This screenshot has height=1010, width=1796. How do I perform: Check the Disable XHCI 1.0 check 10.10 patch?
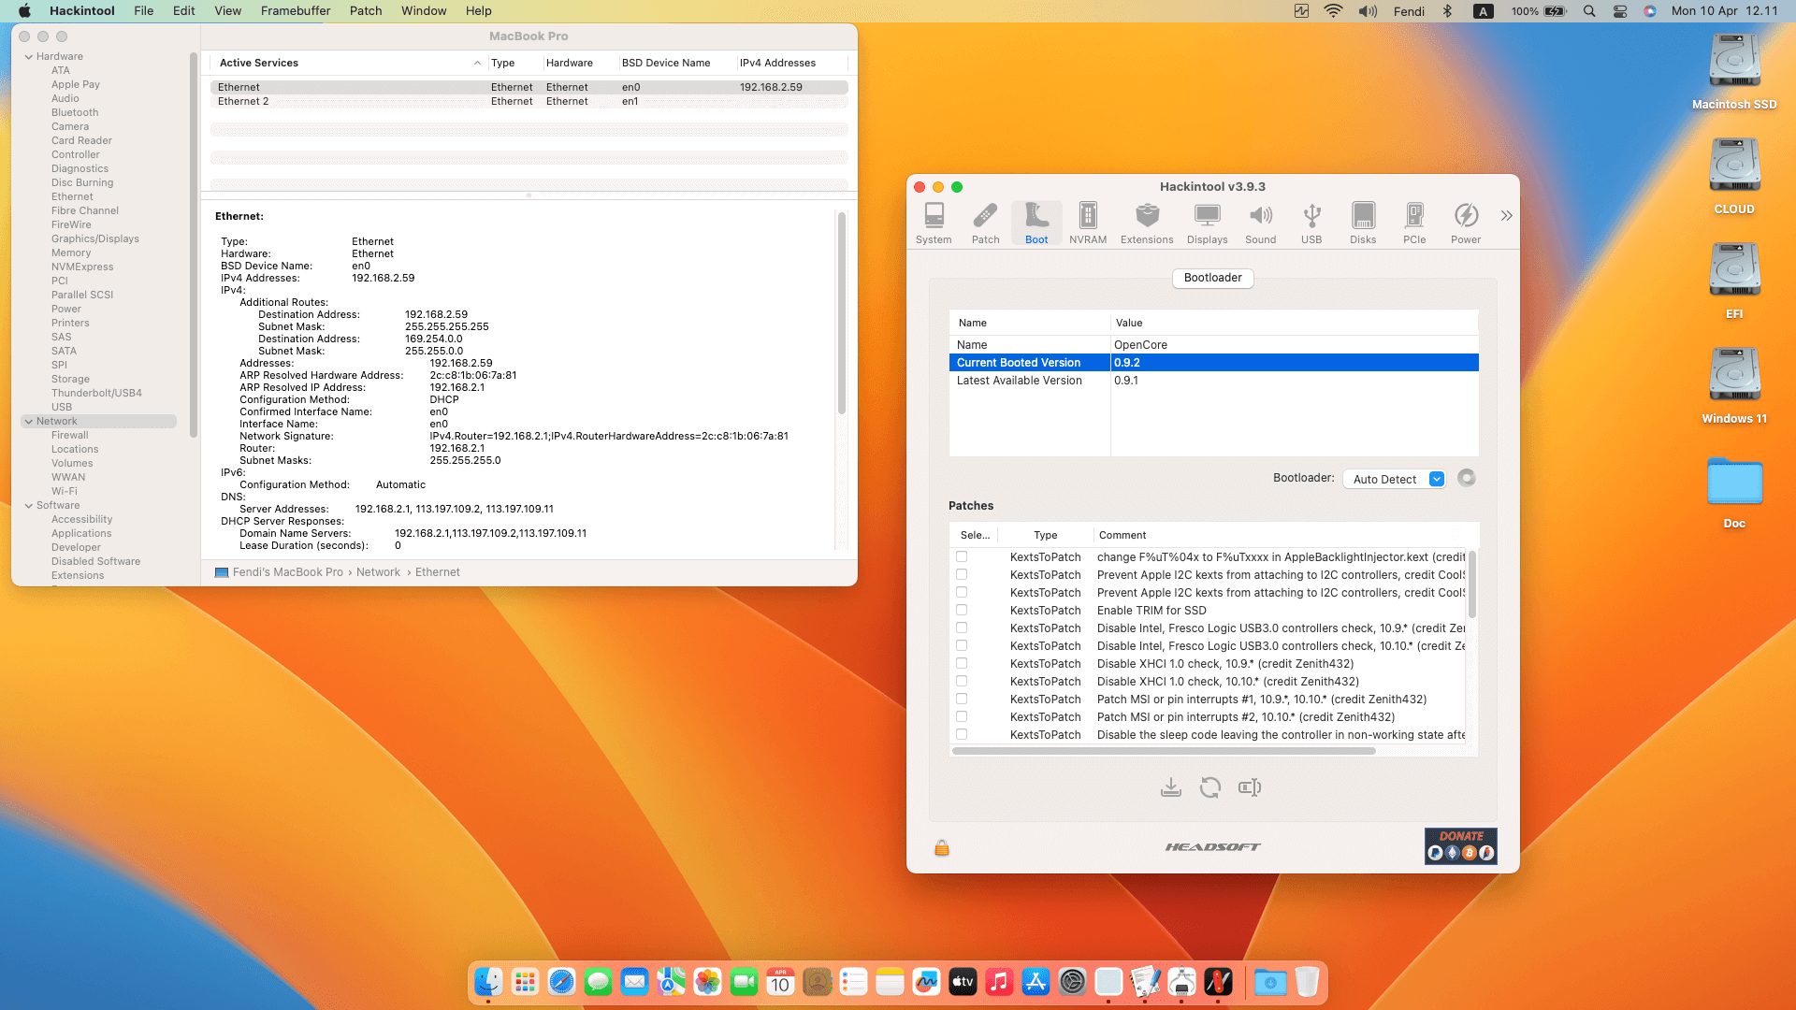point(962,681)
